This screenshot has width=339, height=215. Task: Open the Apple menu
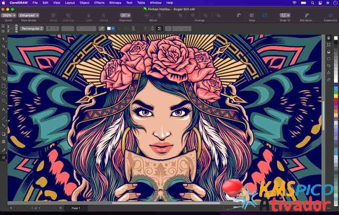tap(4, 3)
